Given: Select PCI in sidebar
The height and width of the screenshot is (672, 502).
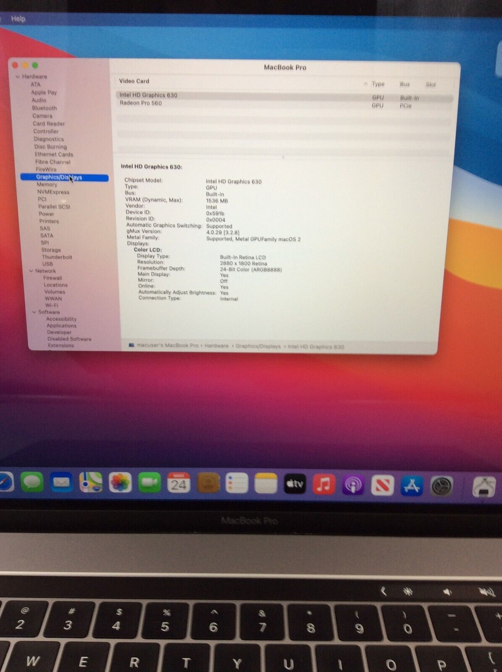Looking at the screenshot, I should (x=42, y=199).
